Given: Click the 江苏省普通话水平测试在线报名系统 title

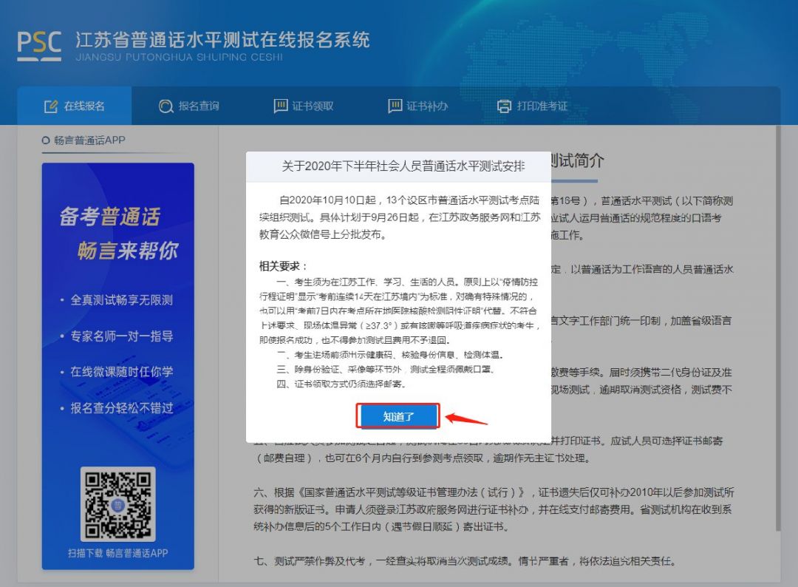Looking at the screenshot, I should [223, 40].
